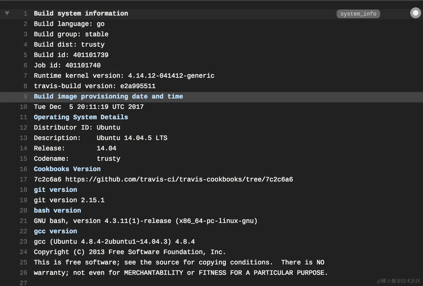
Task: Click line number 27 at bottom
Action: [23, 283]
